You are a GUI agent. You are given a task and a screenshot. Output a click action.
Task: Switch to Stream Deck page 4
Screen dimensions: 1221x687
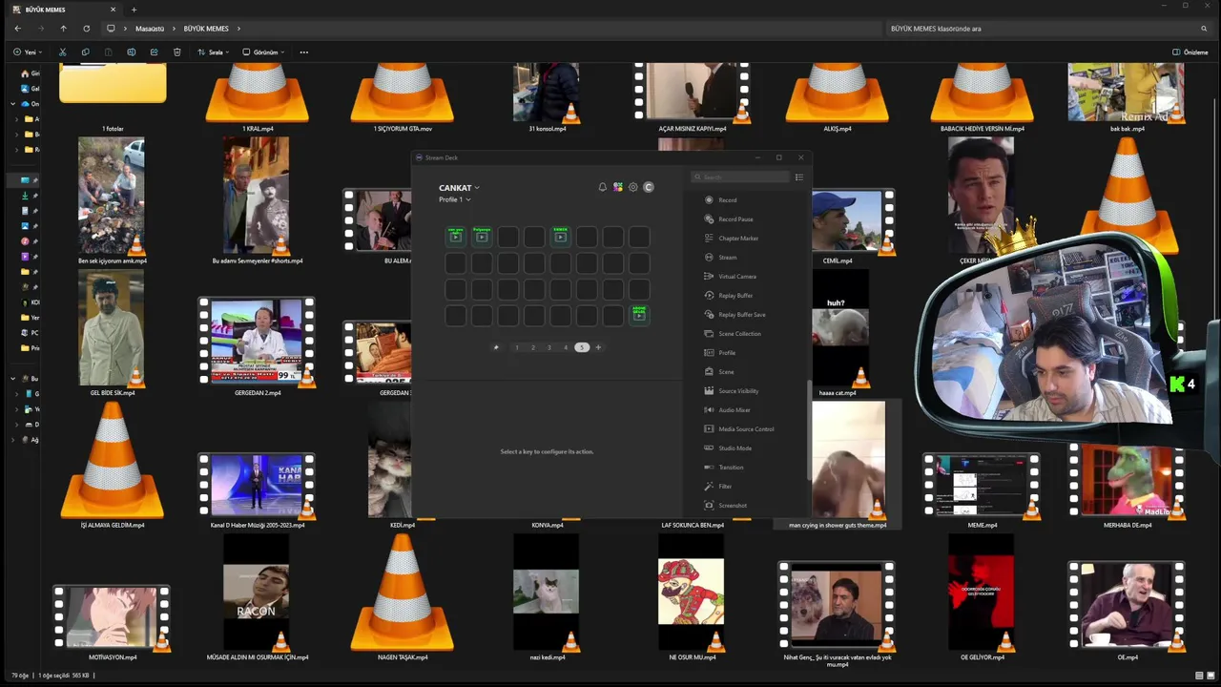(566, 347)
